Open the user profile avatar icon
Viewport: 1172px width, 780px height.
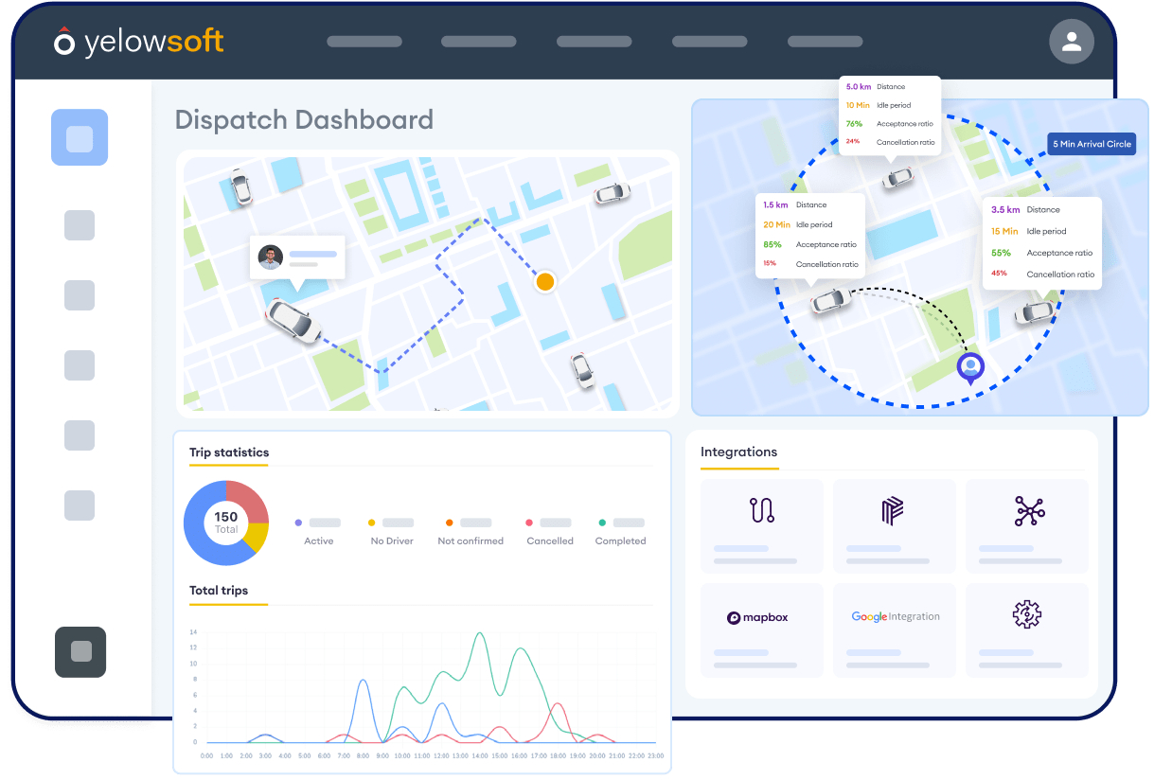coord(1071,42)
